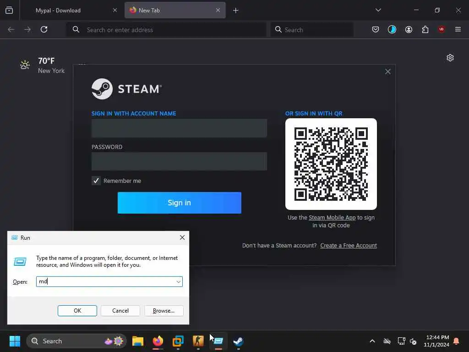Image resolution: width=469 pixels, height=352 pixels.
Task: Open Steam icon on taskbar
Action: pyautogui.click(x=238, y=341)
